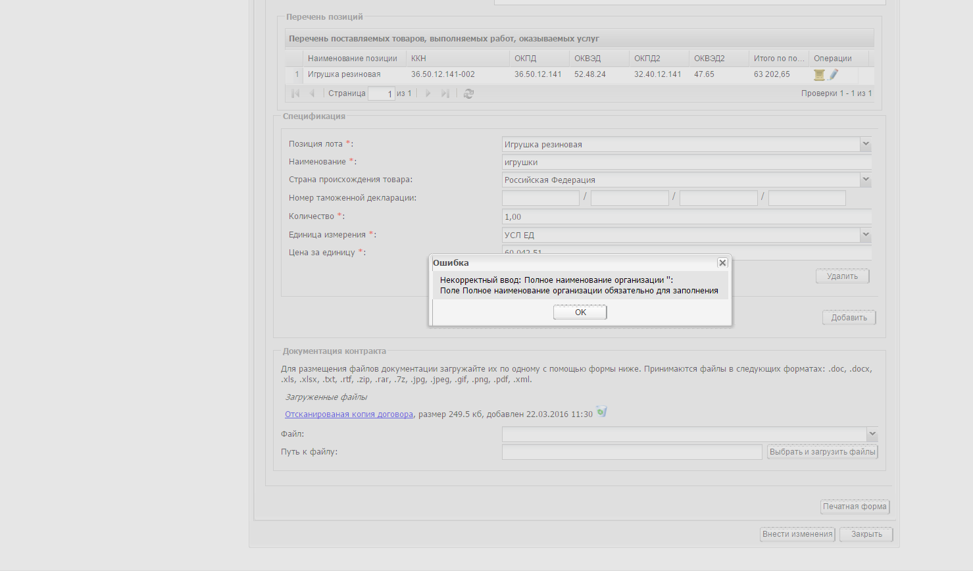This screenshot has height=571, width=973.
Task: Go to last page in pager
Action: pos(445,94)
